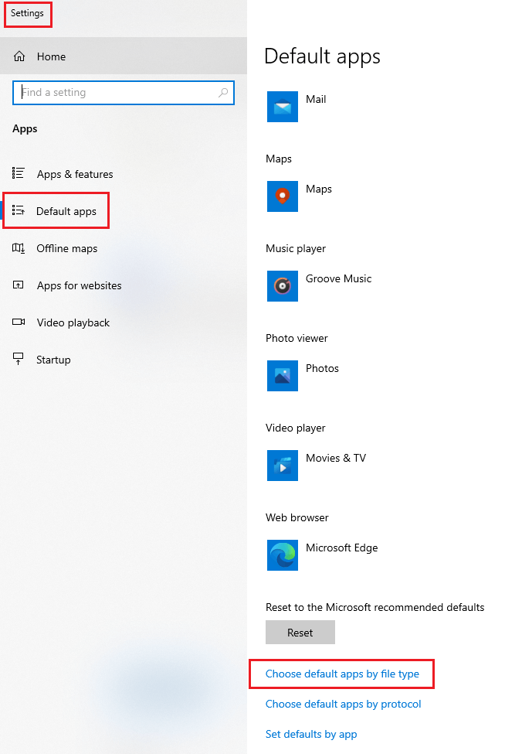Click the Web browser label

point(297,517)
